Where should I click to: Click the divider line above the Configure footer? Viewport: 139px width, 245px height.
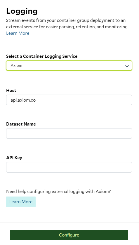69,222
